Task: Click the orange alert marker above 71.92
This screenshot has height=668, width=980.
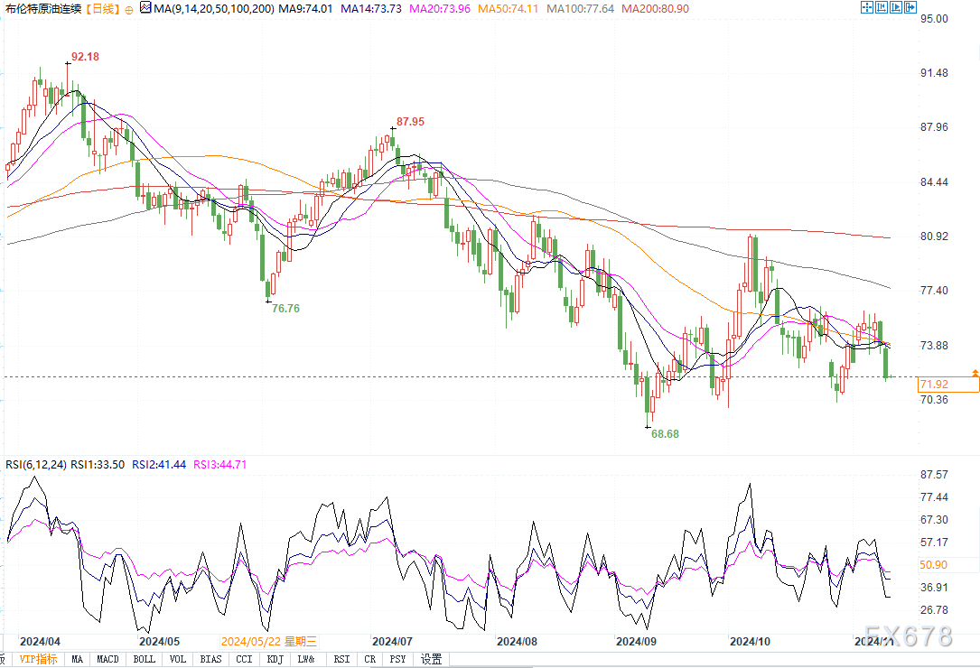Action: (975, 372)
